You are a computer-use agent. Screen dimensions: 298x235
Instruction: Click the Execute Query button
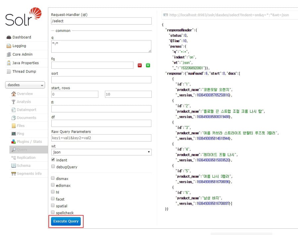click(x=66, y=221)
